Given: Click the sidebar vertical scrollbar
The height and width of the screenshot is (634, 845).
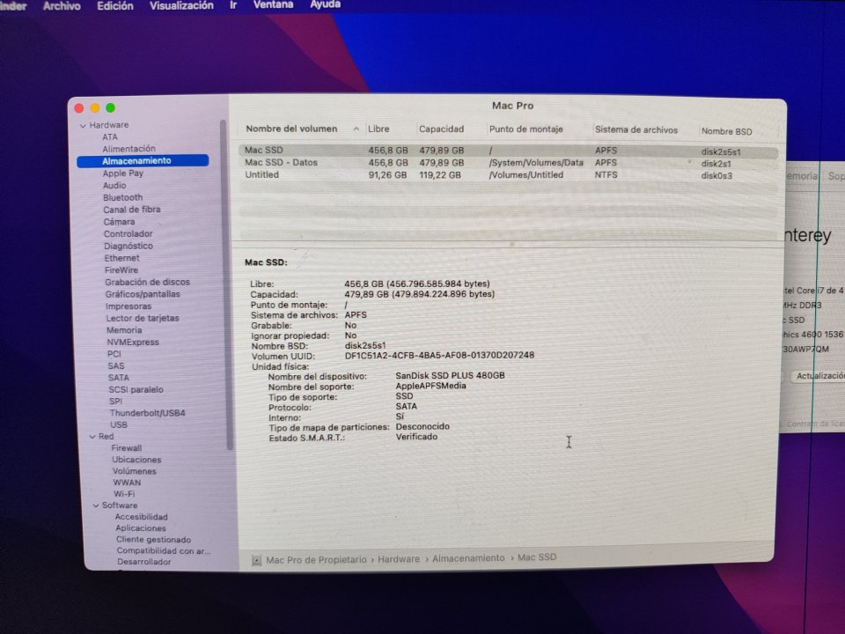Looking at the screenshot, I should (x=227, y=285).
